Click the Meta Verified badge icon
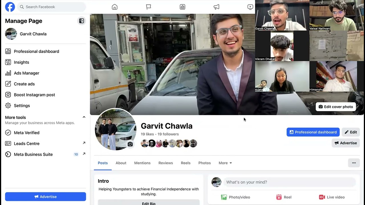Image resolution: width=365 pixels, height=205 pixels. pos(8,133)
